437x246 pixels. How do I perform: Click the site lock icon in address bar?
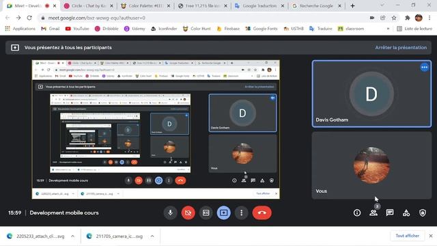(42, 18)
